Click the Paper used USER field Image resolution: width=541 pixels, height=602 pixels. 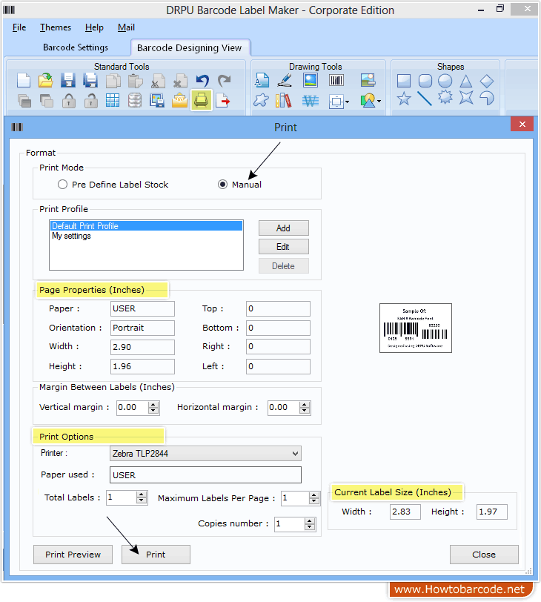[x=205, y=475]
